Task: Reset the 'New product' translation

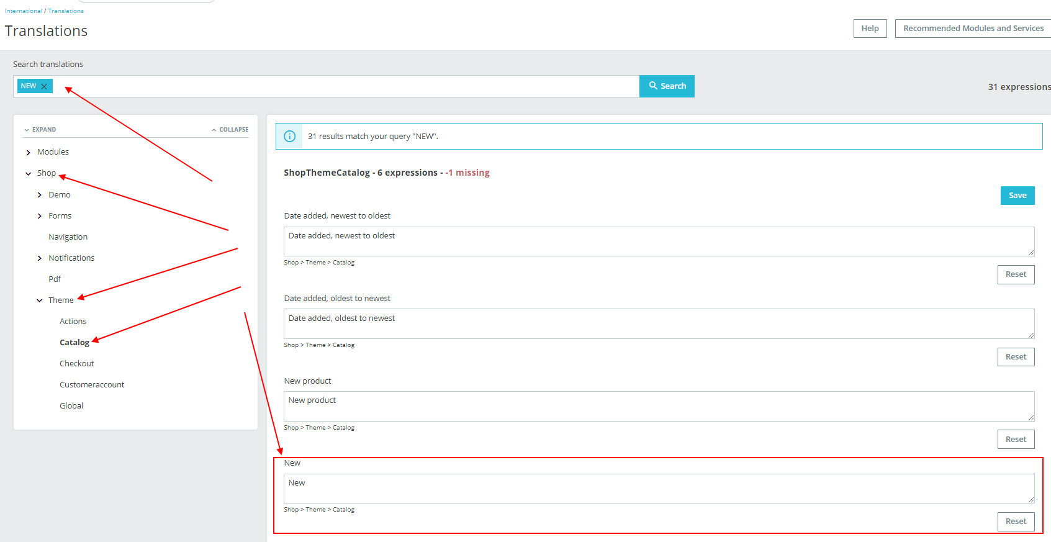Action: pyautogui.click(x=1016, y=440)
